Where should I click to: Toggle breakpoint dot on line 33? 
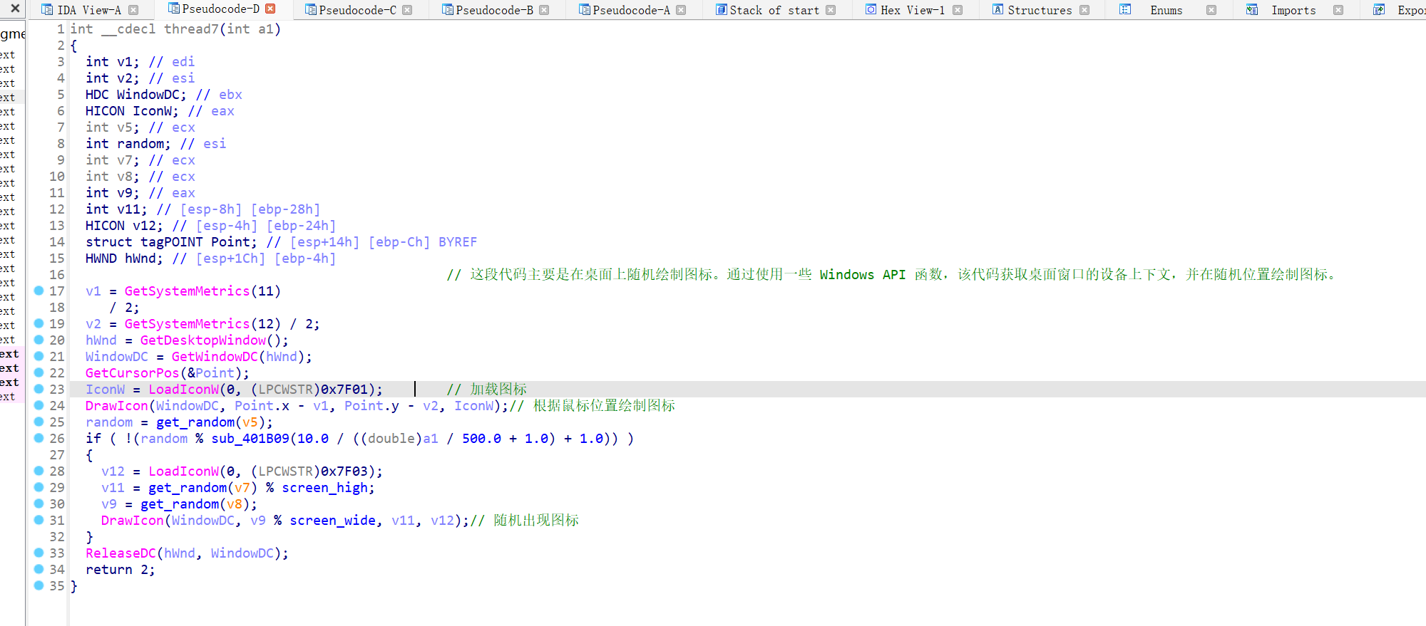(39, 553)
